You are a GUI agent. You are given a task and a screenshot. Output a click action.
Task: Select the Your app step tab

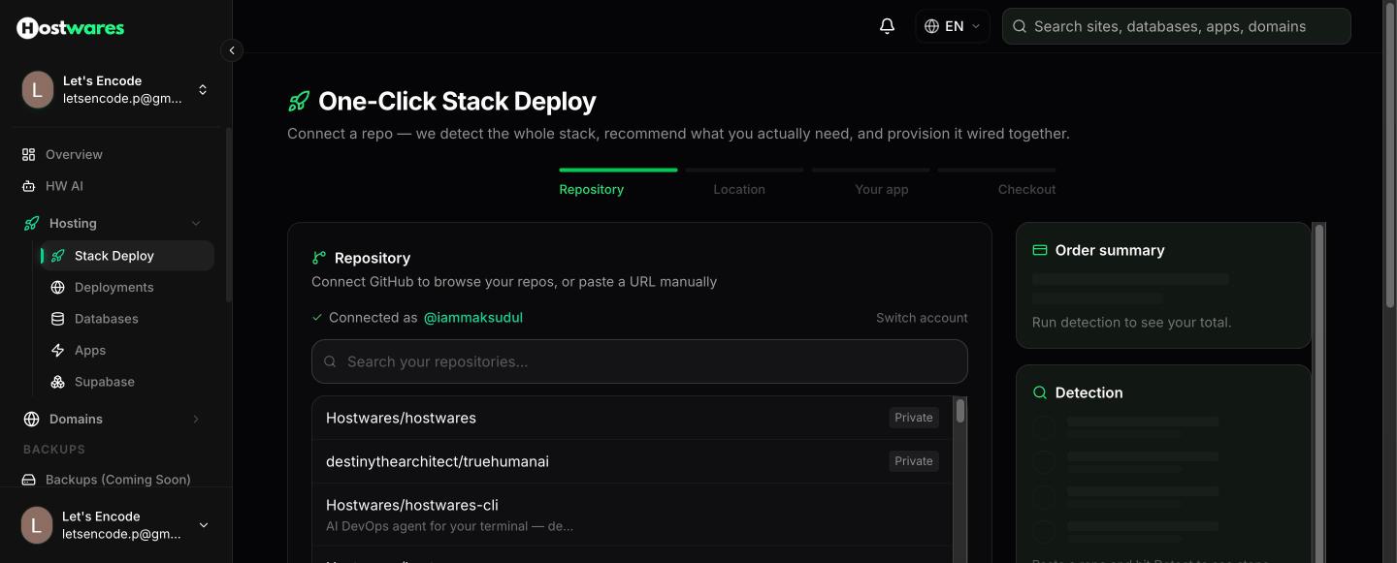(881, 189)
